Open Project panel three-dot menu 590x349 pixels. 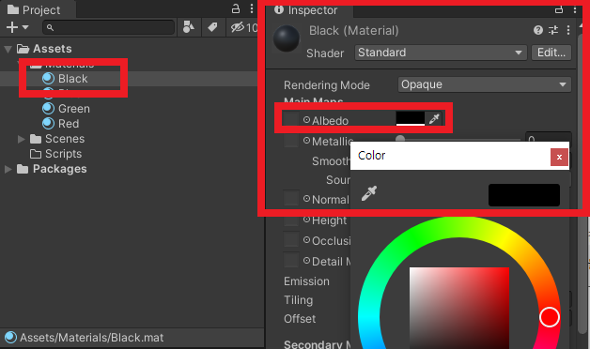click(x=252, y=8)
